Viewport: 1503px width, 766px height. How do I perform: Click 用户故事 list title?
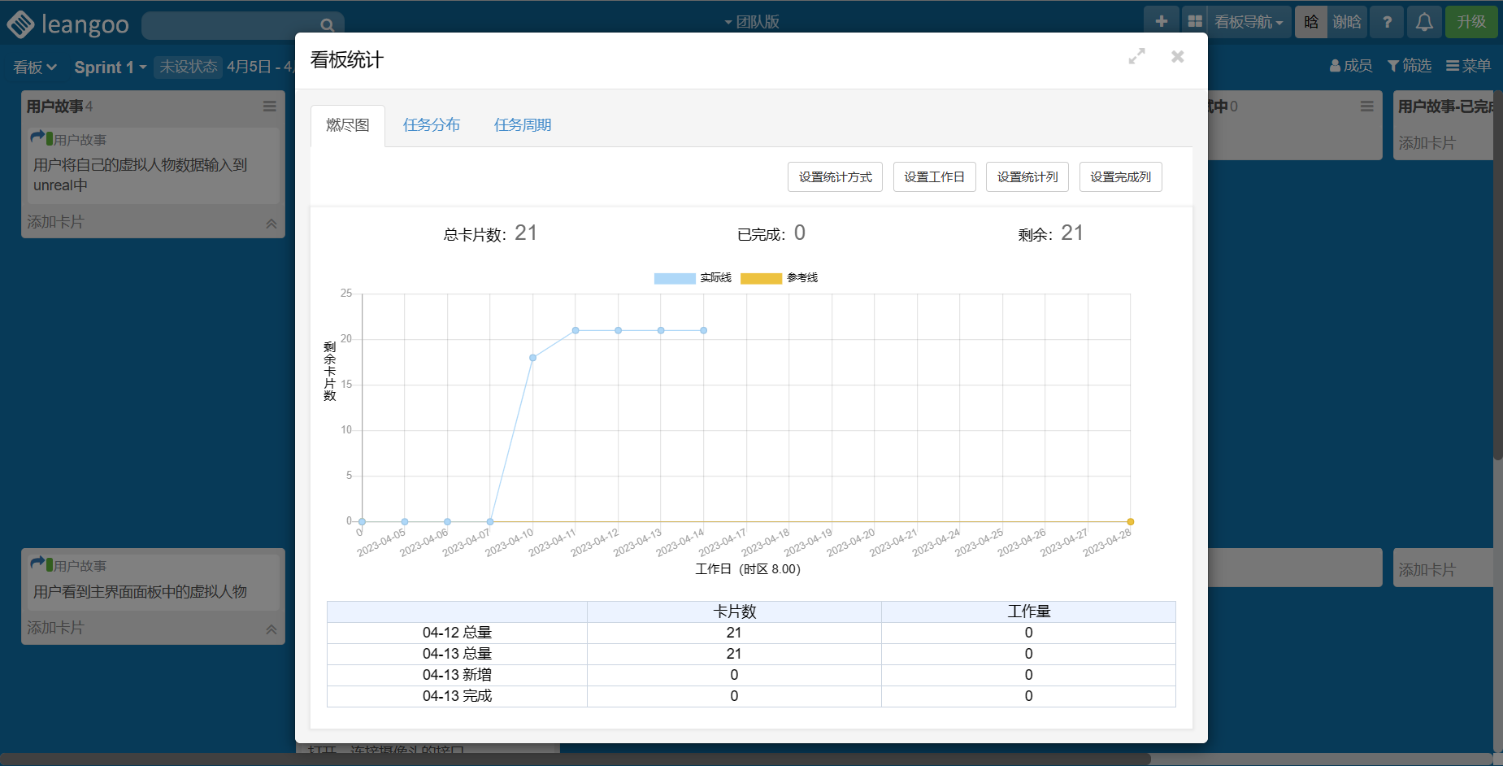tap(54, 107)
